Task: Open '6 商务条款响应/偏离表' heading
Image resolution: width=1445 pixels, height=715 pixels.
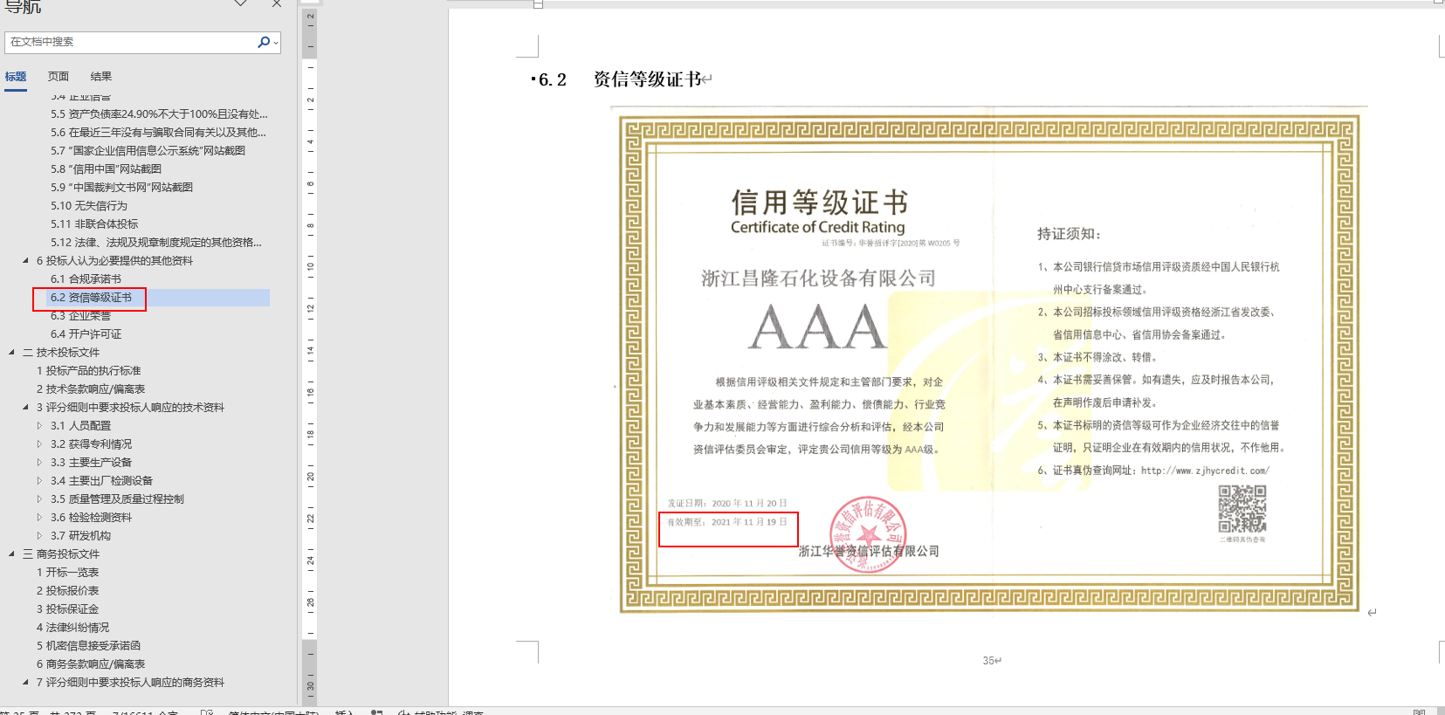Action: (x=91, y=664)
